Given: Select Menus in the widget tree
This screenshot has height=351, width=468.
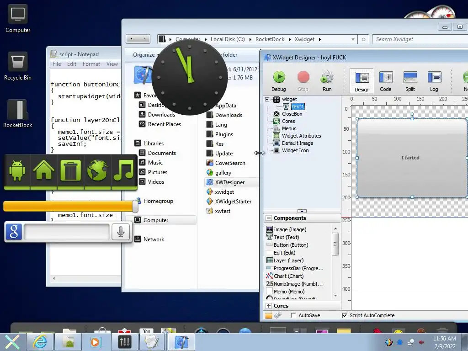Looking at the screenshot, I should pyautogui.click(x=289, y=128).
